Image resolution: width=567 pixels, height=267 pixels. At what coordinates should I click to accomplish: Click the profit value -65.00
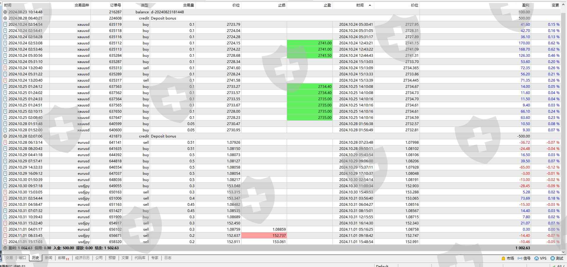(525, 167)
